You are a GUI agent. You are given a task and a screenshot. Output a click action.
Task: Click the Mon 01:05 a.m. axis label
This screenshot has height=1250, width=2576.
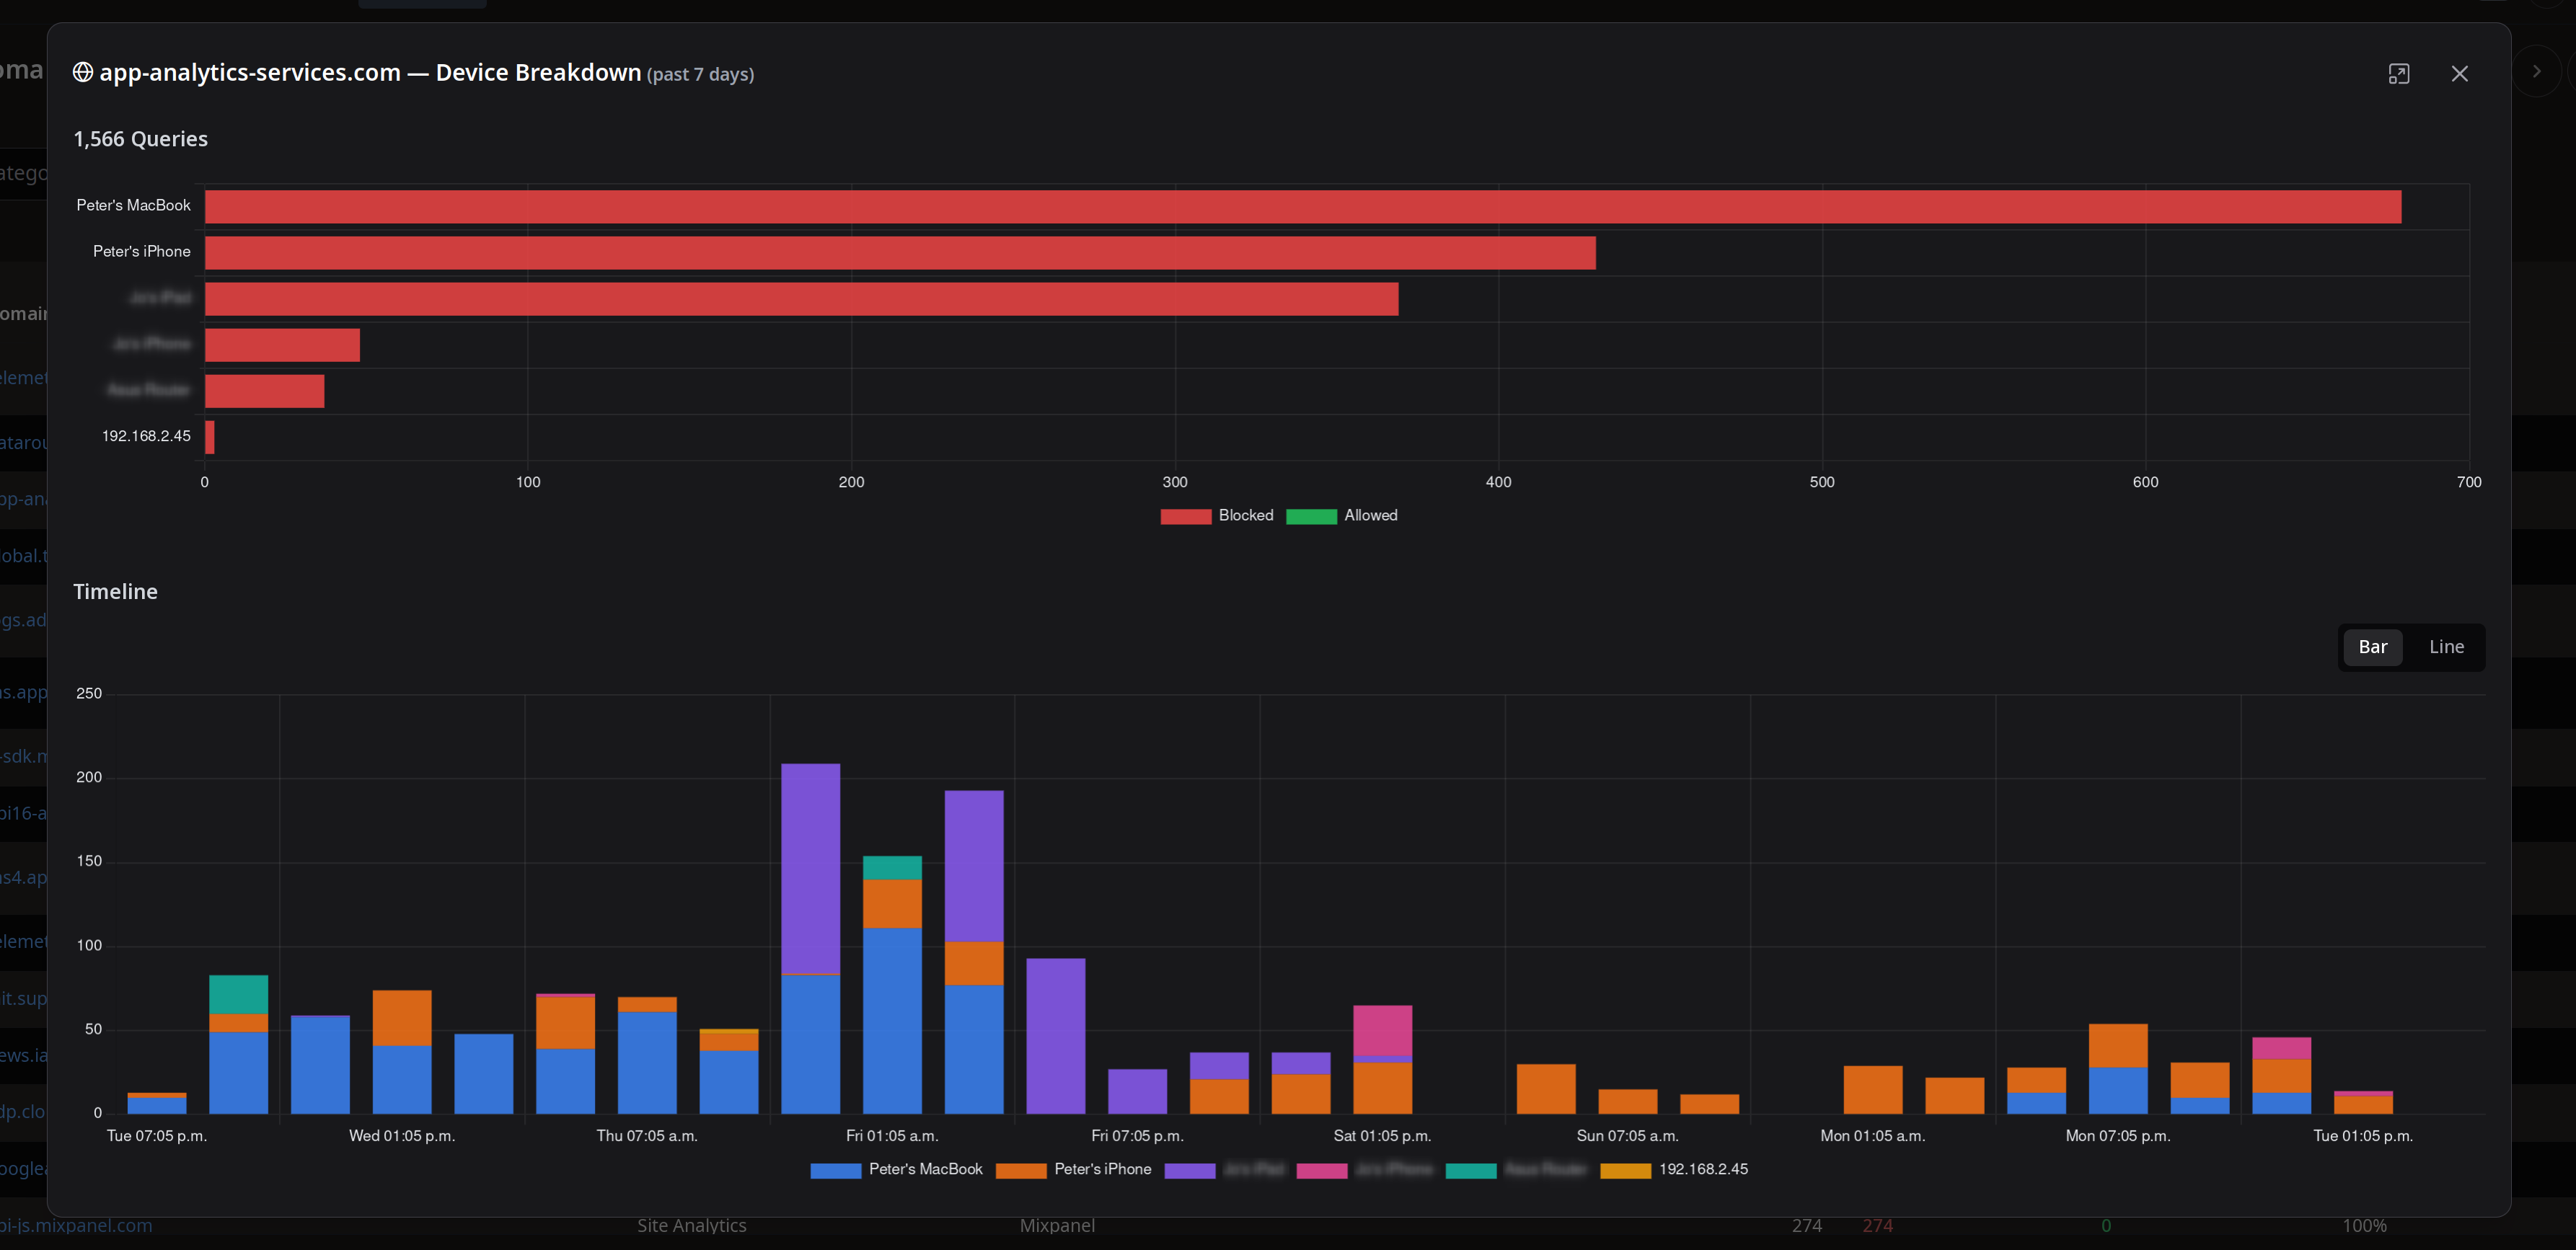[x=1872, y=1136]
